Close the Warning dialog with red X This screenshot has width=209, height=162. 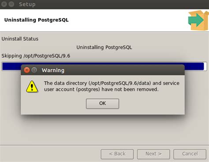[27, 70]
